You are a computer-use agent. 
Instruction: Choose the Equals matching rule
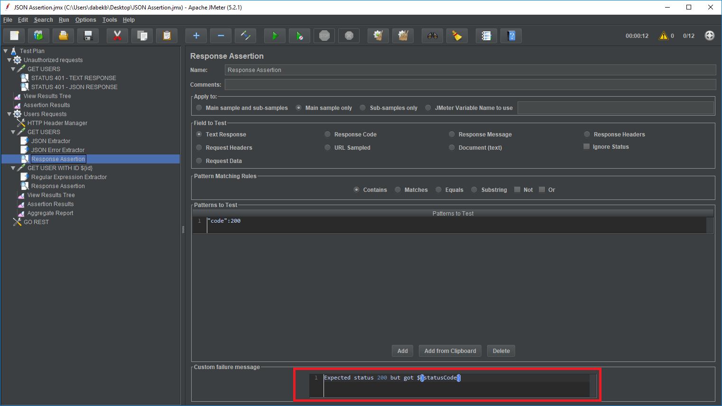(439, 190)
